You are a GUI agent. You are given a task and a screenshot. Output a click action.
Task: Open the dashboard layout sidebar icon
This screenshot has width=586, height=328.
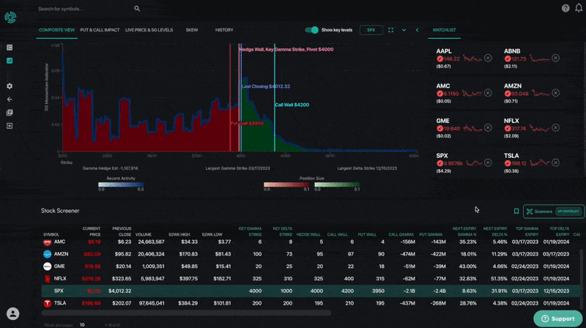tap(10, 48)
